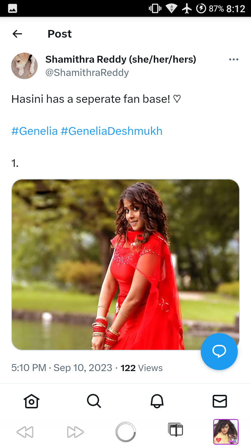The height and width of the screenshot is (446, 251).
Task: Open the Messages envelope tab
Action: [x=220, y=401]
